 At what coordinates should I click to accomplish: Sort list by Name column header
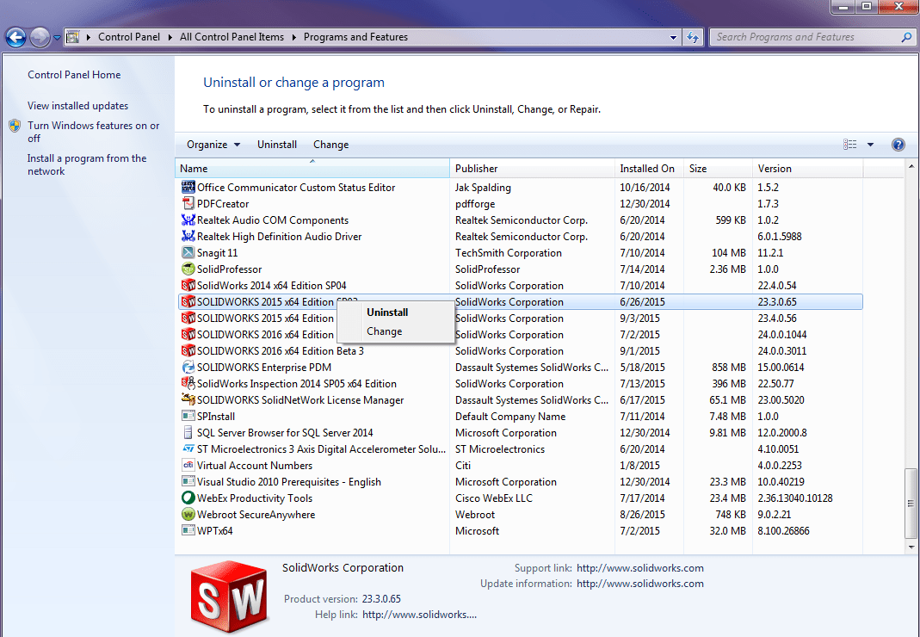pos(312,169)
